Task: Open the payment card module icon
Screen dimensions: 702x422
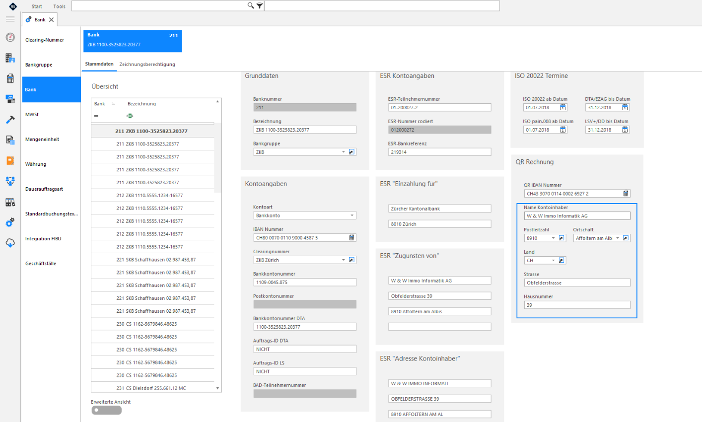Action: pos(10,99)
